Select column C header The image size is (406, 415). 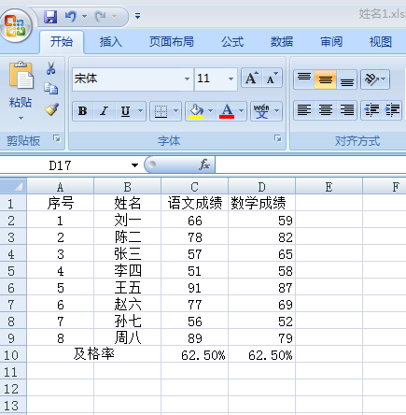tap(194, 186)
